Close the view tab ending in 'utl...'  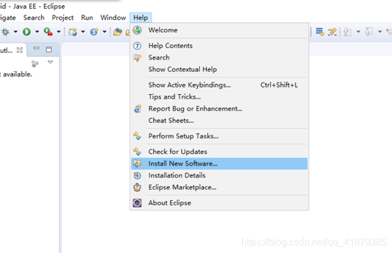[x=20, y=50]
